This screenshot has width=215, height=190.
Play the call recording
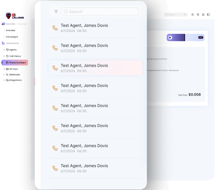170,37
